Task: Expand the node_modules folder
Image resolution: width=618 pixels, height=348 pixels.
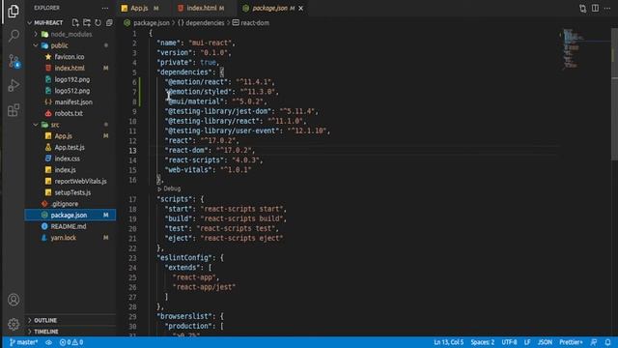Action: [x=70, y=35]
